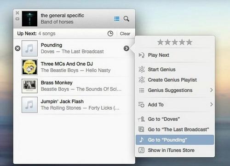Click the Add To playlist icon

coord(141,105)
